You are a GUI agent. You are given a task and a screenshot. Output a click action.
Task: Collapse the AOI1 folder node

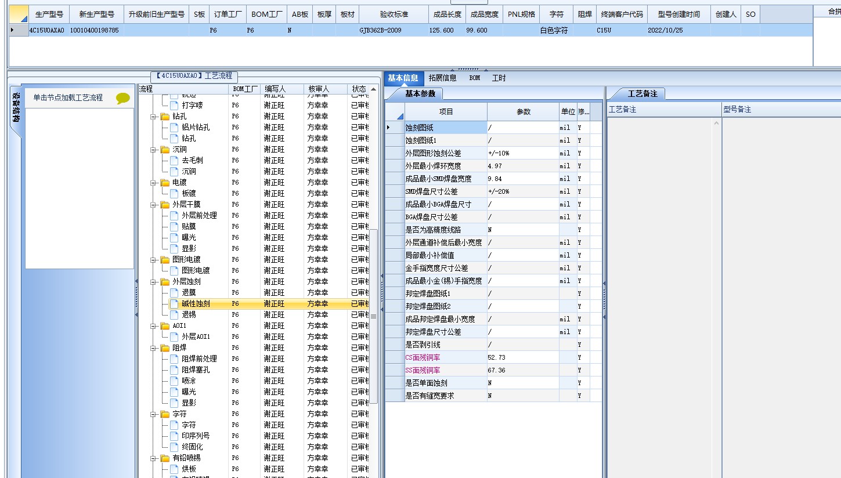click(154, 325)
